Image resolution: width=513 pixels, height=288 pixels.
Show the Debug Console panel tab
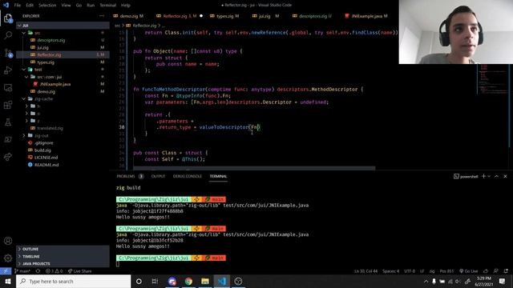click(x=187, y=176)
